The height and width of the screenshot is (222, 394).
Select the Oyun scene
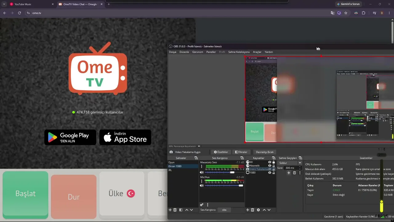(183, 162)
